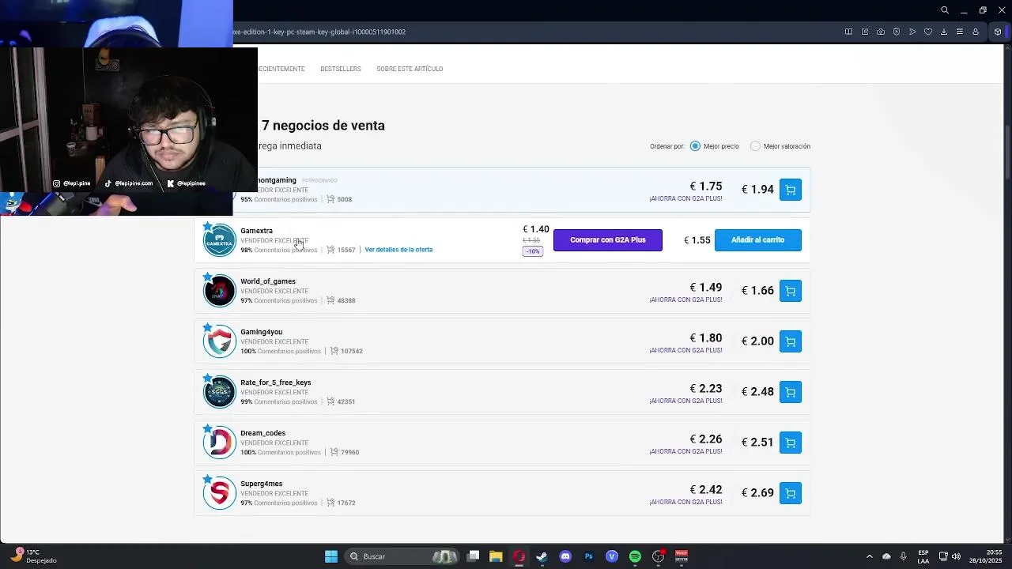Open Windows Start menu
Screen dimensions: 1012x569
tap(331, 556)
